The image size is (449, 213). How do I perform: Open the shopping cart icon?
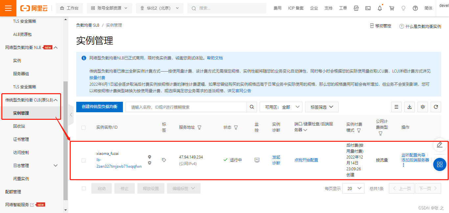pyautogui.click(x=391, y=8)
